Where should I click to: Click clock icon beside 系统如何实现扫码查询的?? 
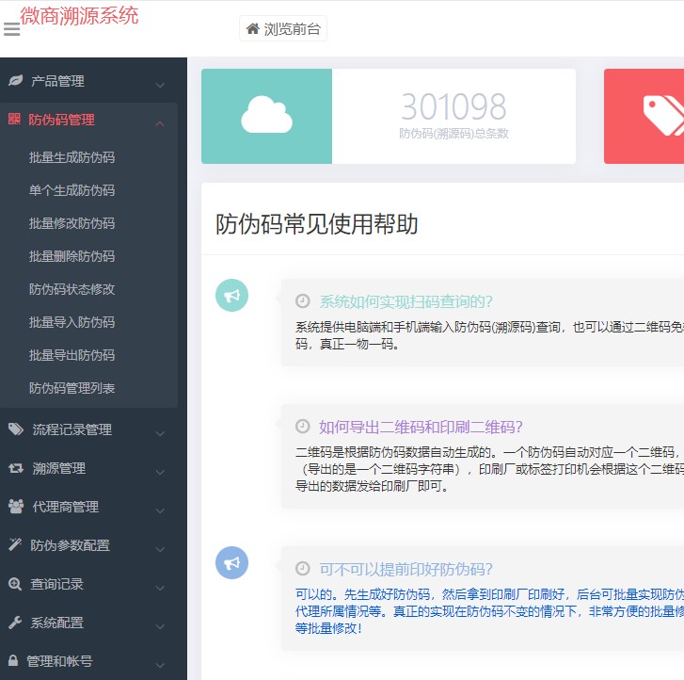click(302, 301)
